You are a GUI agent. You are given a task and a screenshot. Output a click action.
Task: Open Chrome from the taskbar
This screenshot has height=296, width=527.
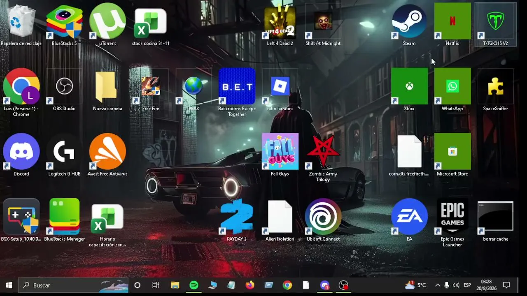click(287, 285)
